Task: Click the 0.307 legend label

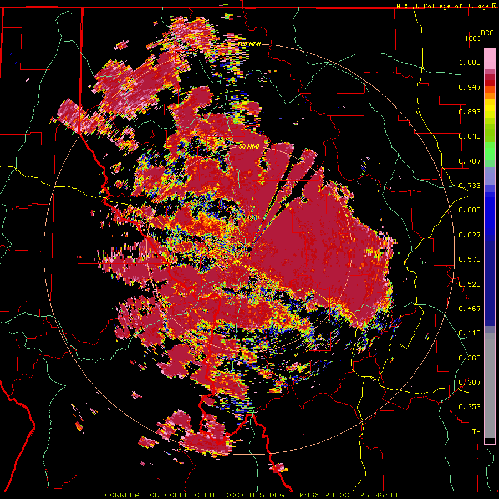Action: pos(470,383)
